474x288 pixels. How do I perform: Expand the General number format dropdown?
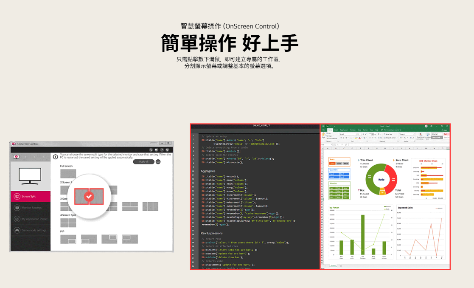(413, 134)
